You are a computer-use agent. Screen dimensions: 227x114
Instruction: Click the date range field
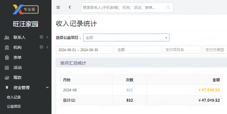85,50
